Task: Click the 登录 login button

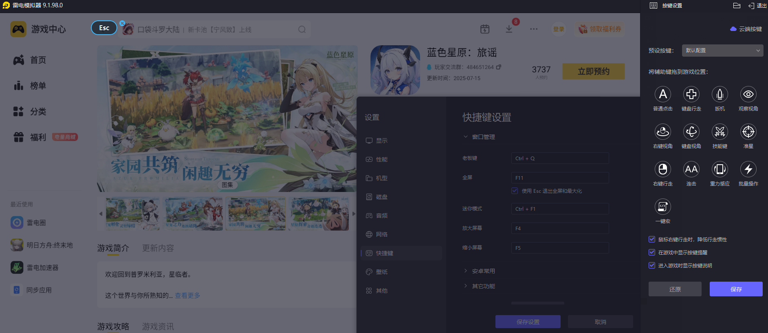Action: pyautogui.click(x=559, y=29)
